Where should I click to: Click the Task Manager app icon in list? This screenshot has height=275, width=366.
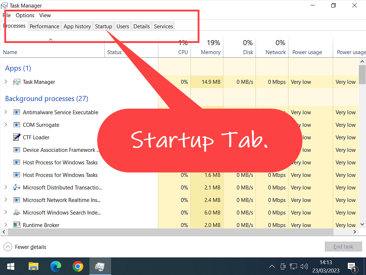[16, 82]
